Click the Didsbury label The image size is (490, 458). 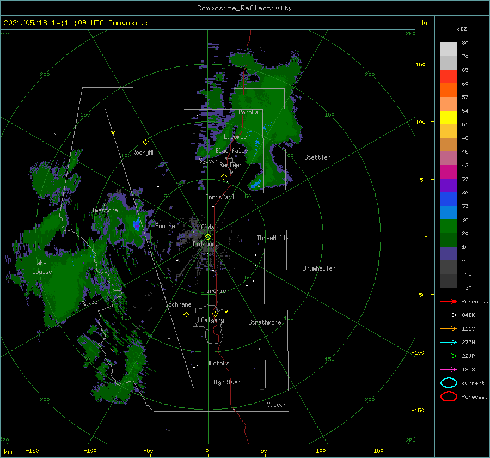[206, 244]
